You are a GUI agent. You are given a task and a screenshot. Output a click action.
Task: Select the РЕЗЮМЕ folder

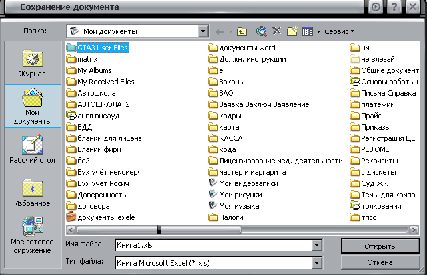coord(370,149)
